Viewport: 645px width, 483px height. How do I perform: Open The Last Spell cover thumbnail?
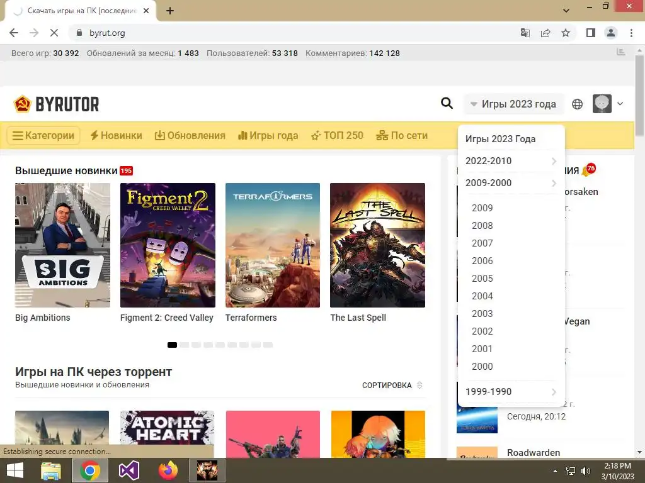pos(378,245)
